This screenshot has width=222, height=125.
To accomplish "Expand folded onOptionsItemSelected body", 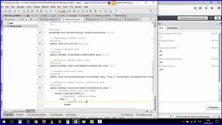I will pos(112,66).
